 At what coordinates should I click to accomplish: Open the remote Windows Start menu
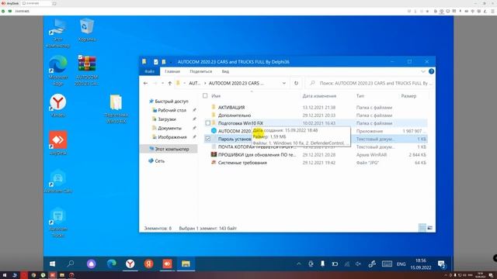(53, 263)
